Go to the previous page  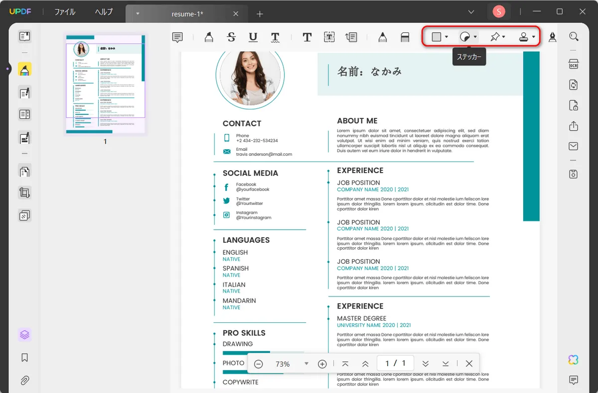365,364
